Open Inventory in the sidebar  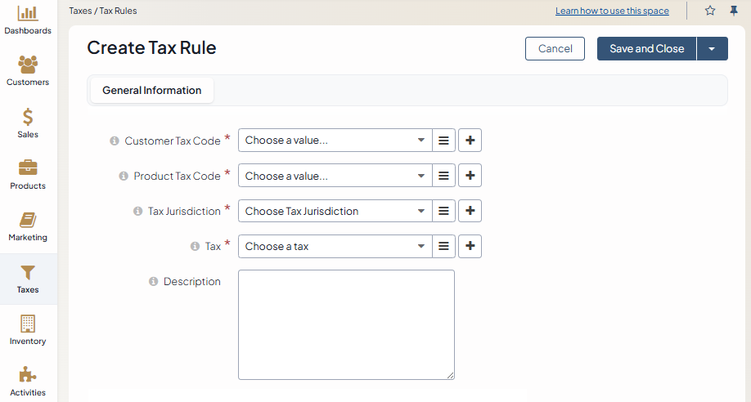28,329
